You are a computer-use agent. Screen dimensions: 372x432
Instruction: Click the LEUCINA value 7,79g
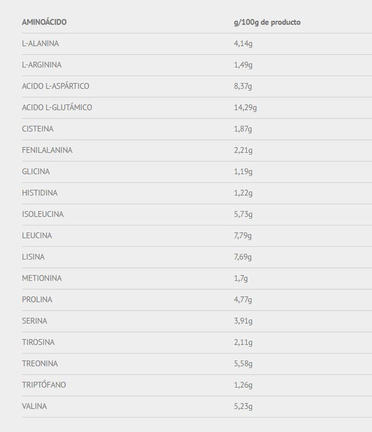243,236
